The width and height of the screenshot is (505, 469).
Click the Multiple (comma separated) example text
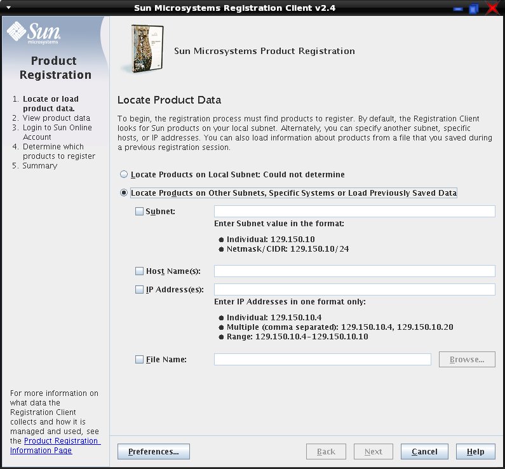340,327
